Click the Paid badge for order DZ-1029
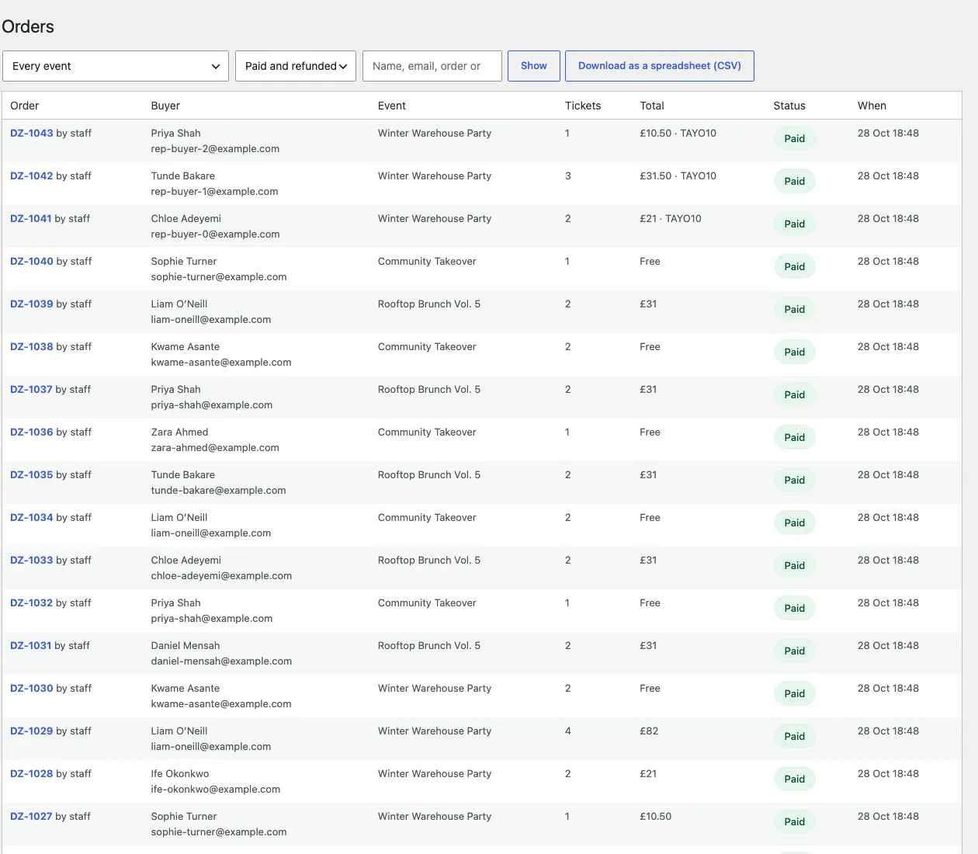The image size is (978, 854). pyautogui.click(x=794, y=737)
